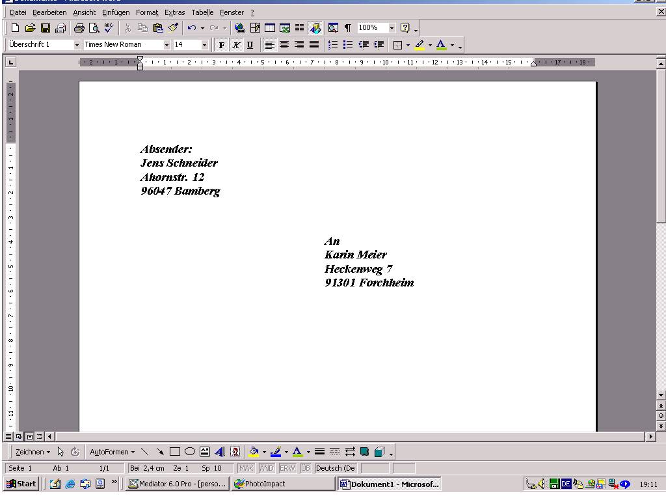Apply the yellow highlight color
Screen dimensions: 666x500
pos(420,45)
